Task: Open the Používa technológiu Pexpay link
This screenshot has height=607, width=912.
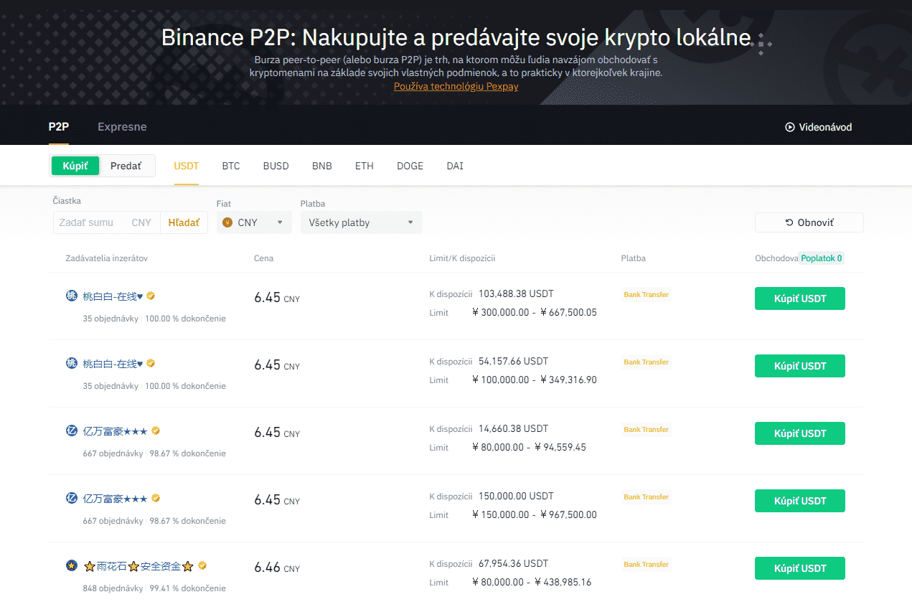Action: 456,86
